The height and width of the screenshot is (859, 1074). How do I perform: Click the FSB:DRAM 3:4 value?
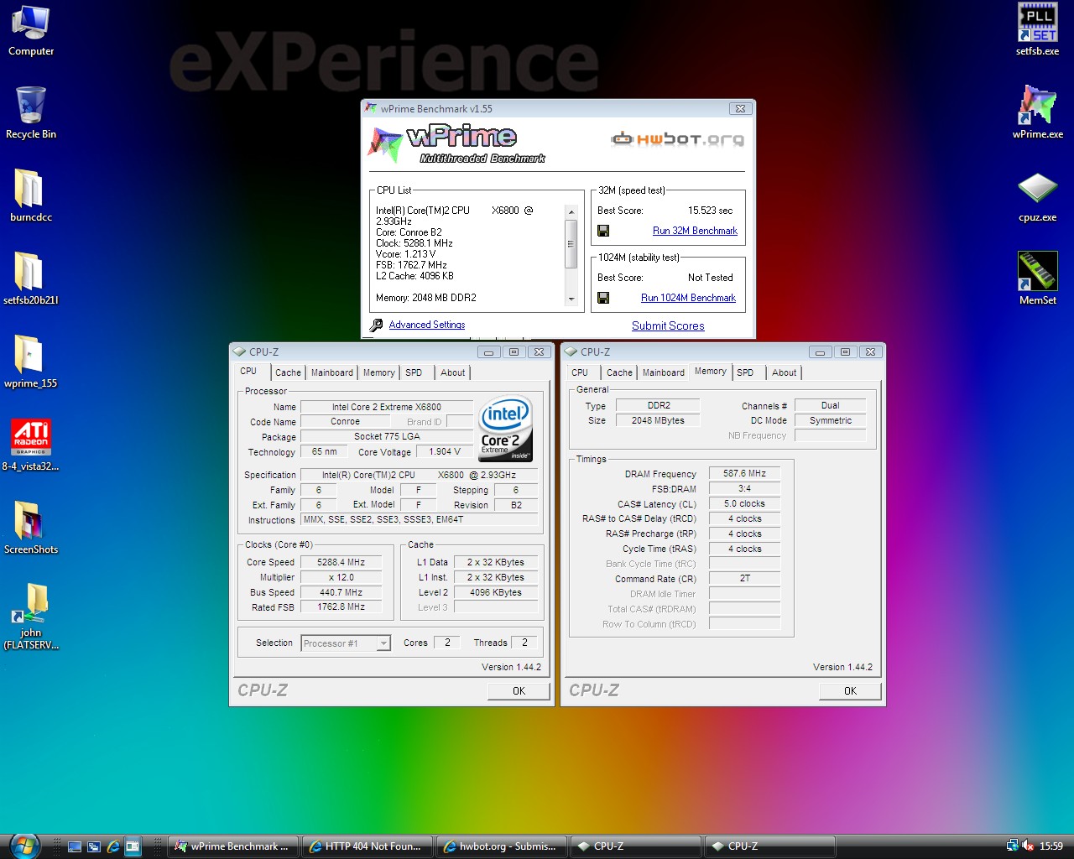coord(745,488)
